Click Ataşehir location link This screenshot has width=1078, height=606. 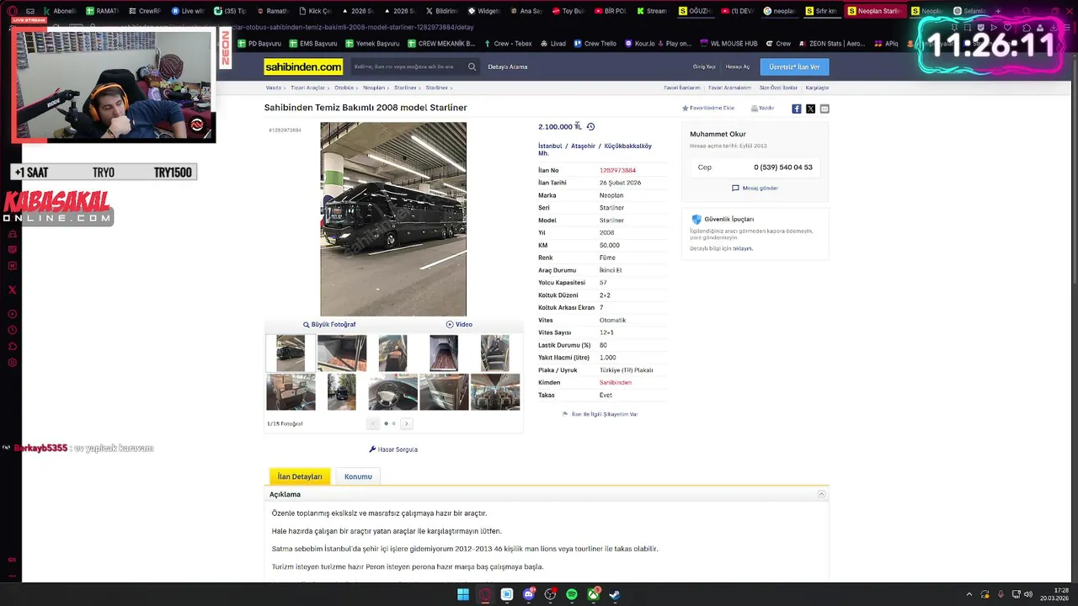583,146
